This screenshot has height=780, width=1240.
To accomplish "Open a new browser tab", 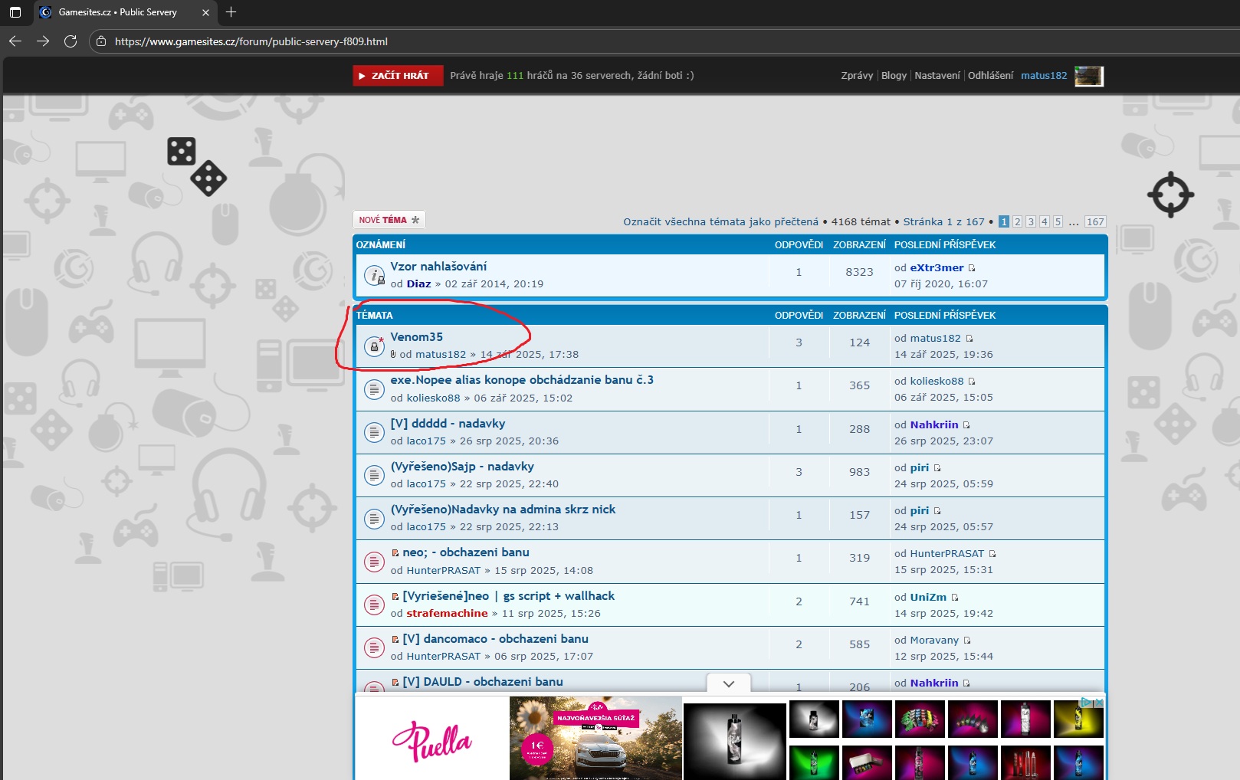I will coord(231,12).
